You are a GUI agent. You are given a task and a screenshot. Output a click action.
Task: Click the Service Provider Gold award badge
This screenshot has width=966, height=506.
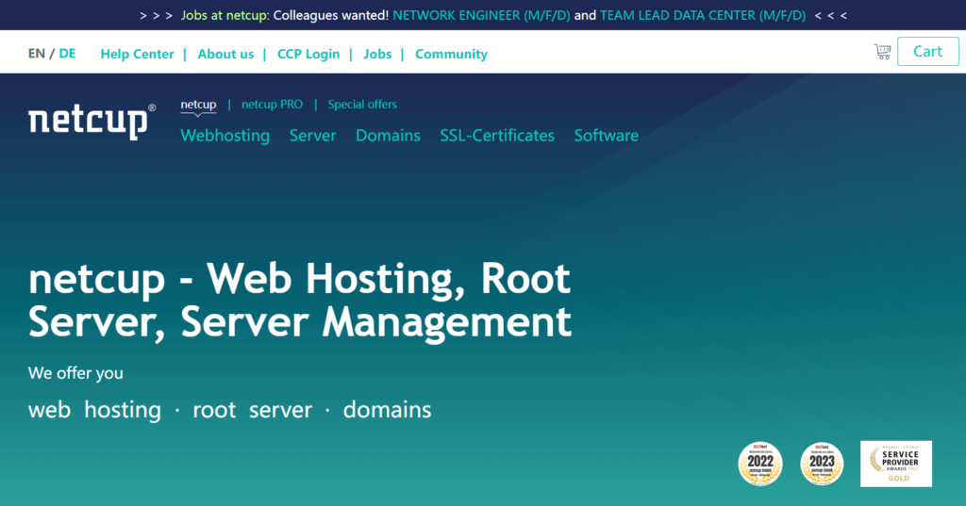pyautogui.click(x=895, y=464)
